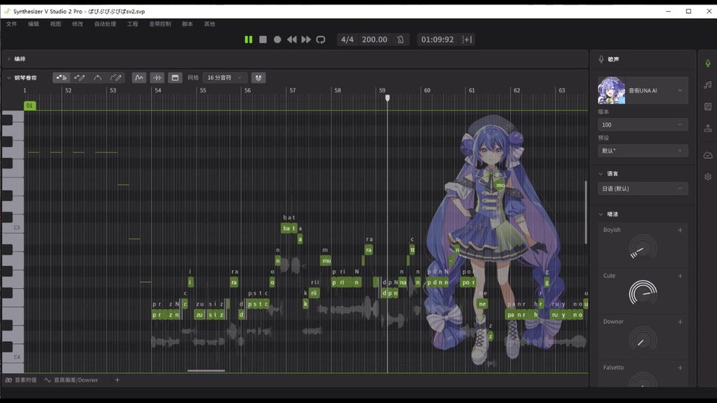Click the vertical scrollbar thumb of piano roll

586,213
